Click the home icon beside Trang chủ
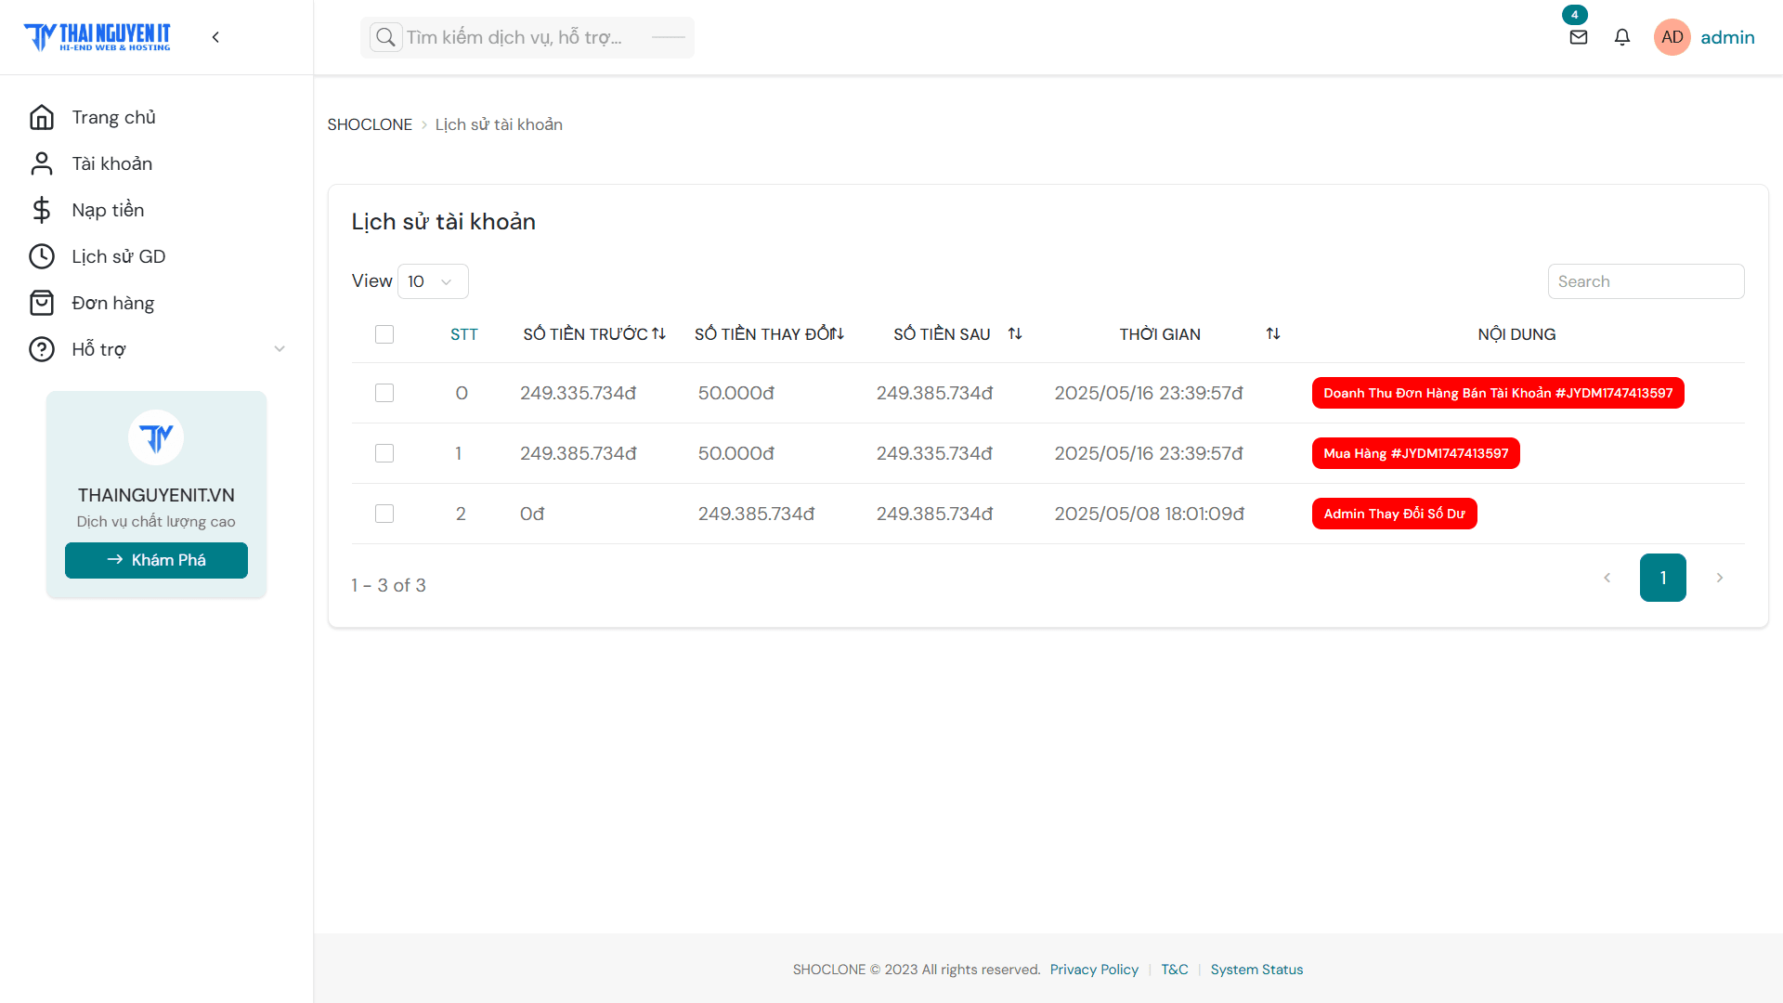The image size is (1783, 1003). click(42, 117)
